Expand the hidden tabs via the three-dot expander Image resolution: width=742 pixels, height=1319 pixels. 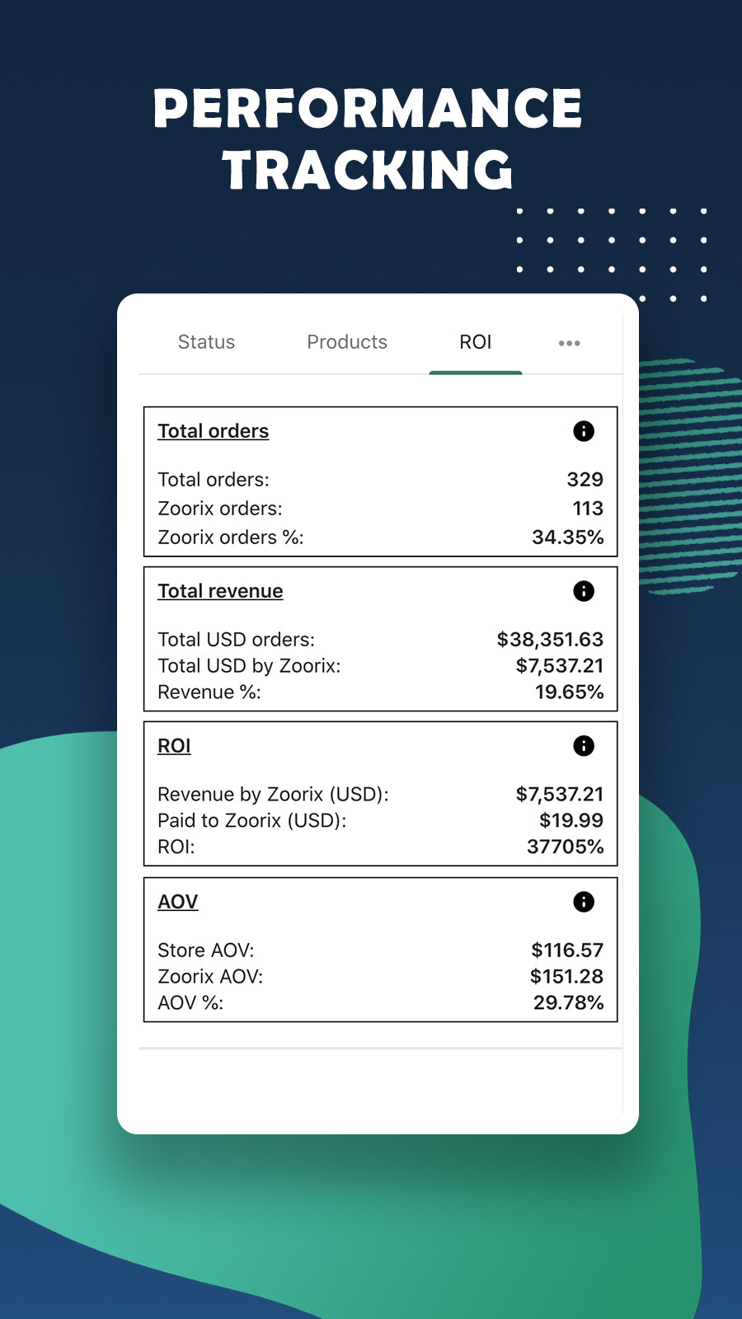point(570,343)
